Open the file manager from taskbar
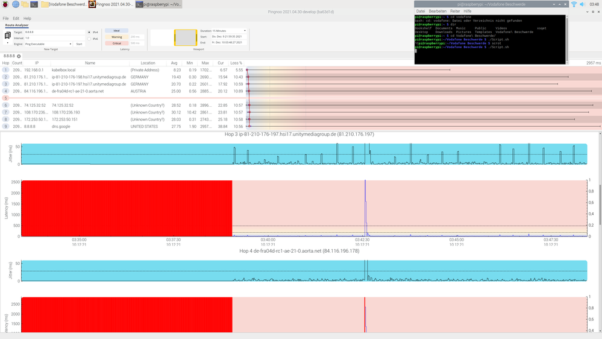The height and width of the screenshot is (339, 602). click(25, 4)
